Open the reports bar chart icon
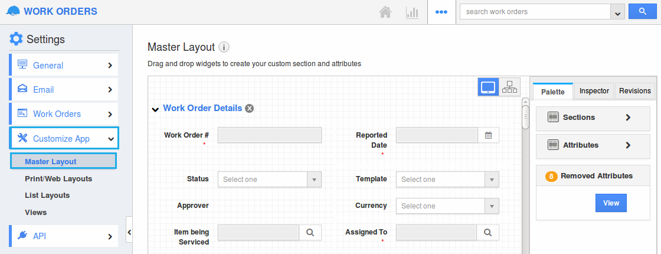Image resolution: width=661 pixels, height=254 pixels. point(412,12)
